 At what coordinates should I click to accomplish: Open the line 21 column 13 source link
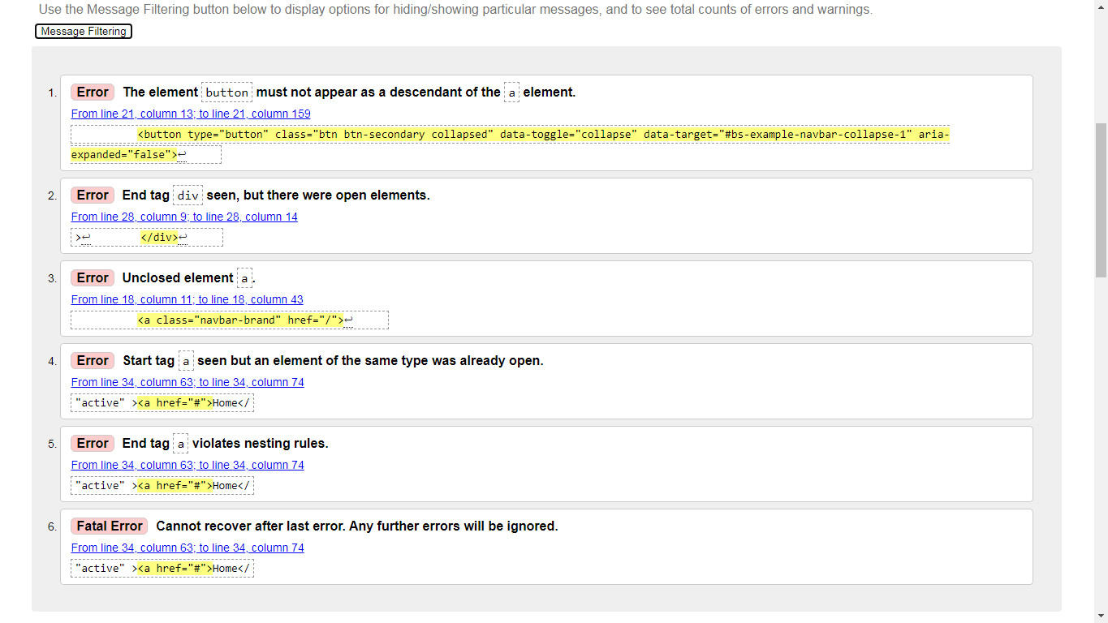pyautogui.click(x=191, y=113)
